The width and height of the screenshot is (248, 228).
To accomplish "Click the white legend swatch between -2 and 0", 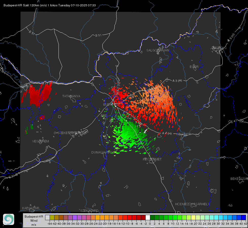I will [x=148, y=217].
